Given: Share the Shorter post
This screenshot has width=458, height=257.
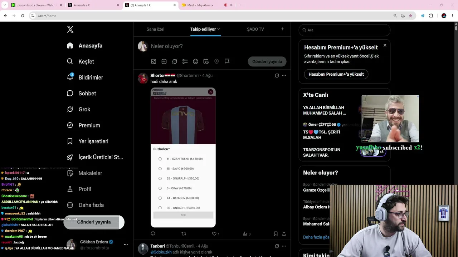Looking at the screenshot, I should click(284, 234).
